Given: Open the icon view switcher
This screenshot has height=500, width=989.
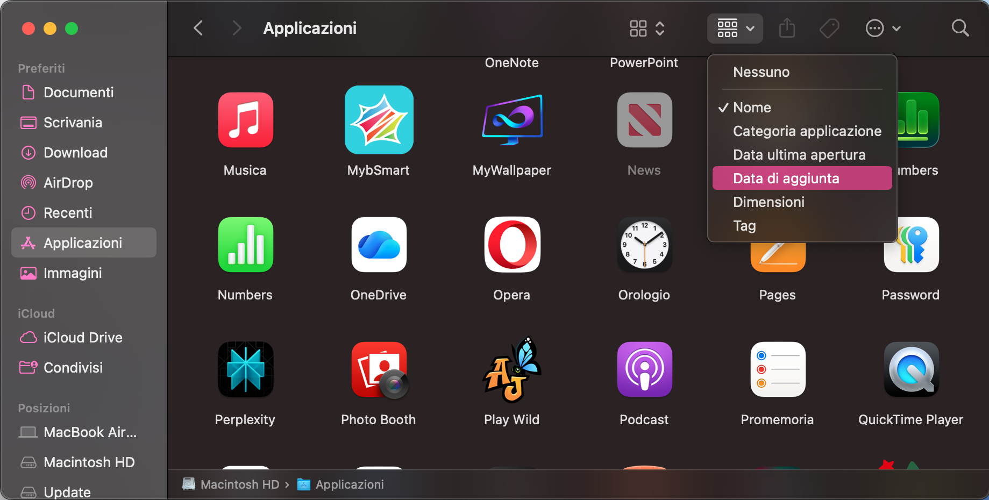Looking at the screenshot, I should pos(648,28).
